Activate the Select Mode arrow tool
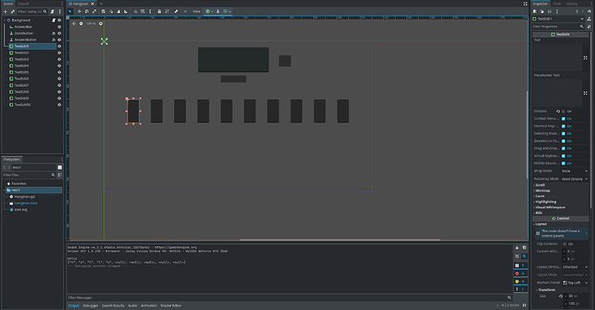The image size is (595, 310). pyautogui.click(x=70, y=11)
